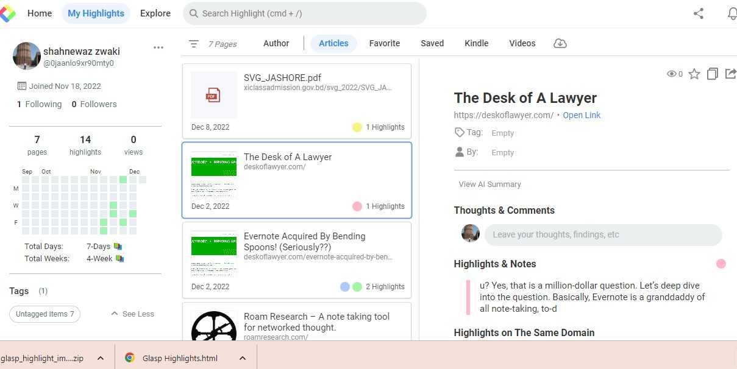Viewport: 737px width, 369px height.
Task: Click the 2 Highlights label on Evernote card
Action: click(385, 287)
